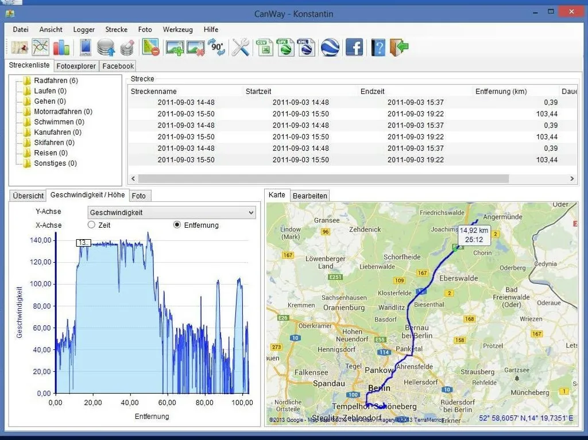
Task: Export track as GPX file
Action: pos(285,48)
